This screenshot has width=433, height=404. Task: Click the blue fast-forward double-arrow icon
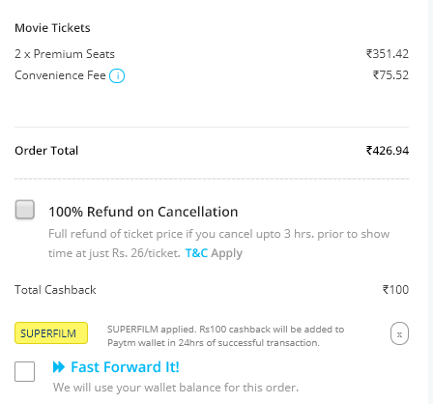(59, 367)
